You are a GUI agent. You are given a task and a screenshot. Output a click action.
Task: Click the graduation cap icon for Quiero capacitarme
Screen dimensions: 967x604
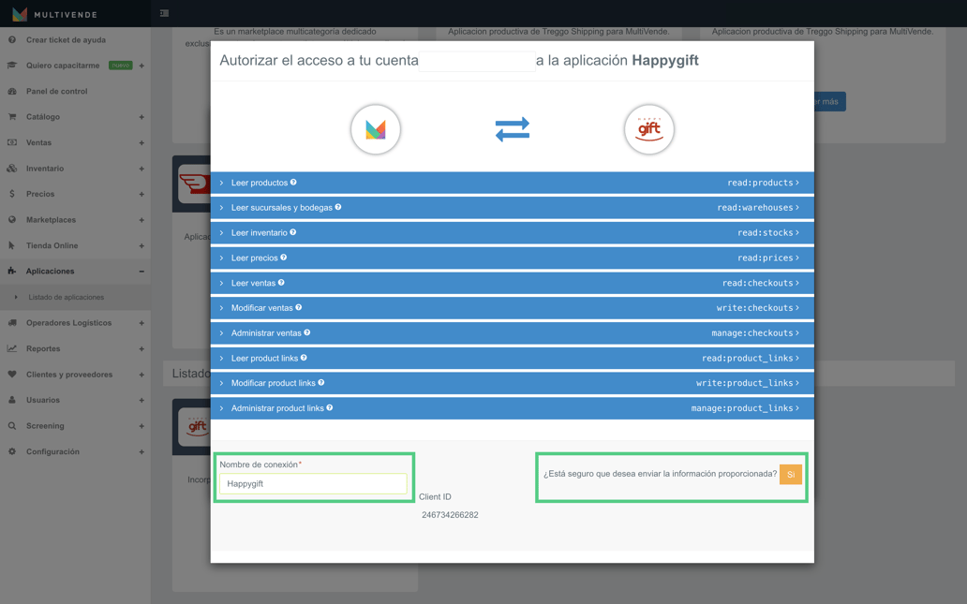coord(12,66)
